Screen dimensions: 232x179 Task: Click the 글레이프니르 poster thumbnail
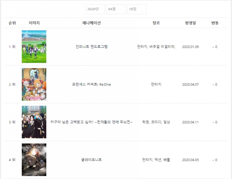coord(34,160)
